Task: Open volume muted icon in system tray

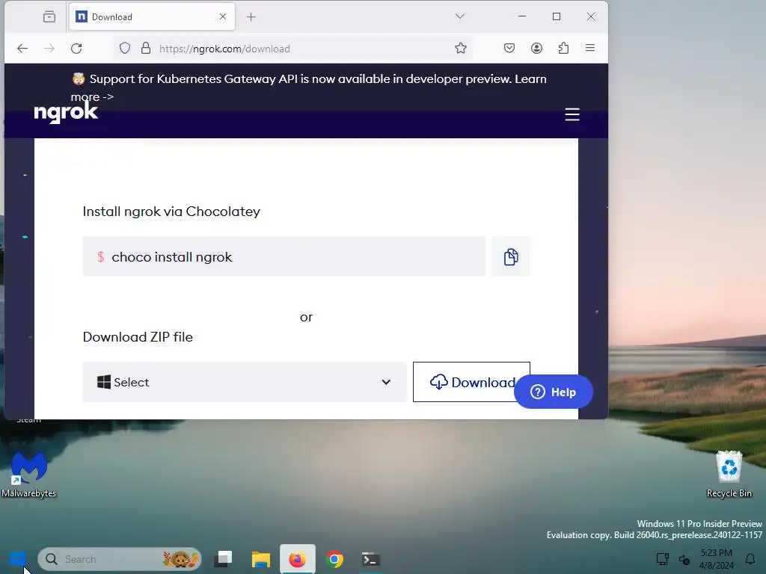Action: point(684,559)
